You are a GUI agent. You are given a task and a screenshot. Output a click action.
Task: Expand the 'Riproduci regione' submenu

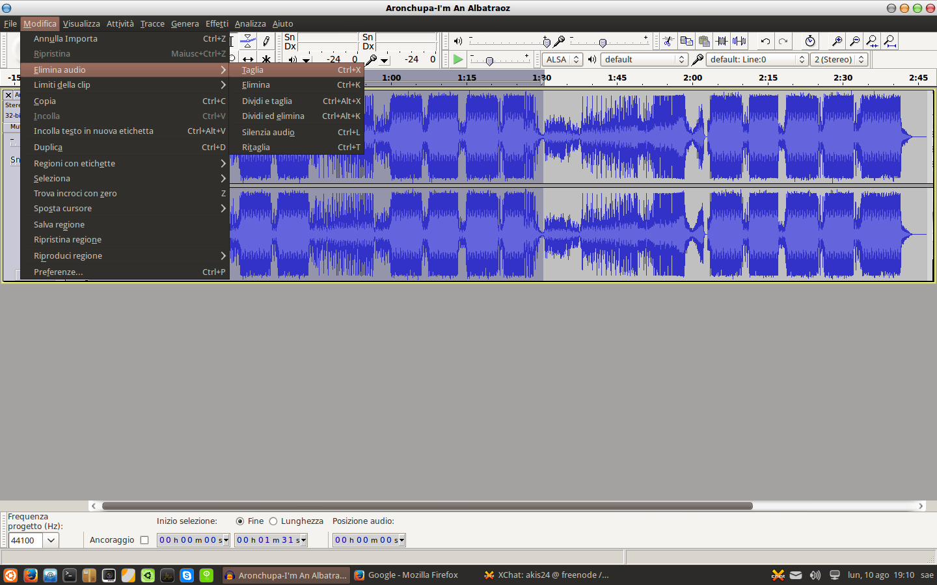(125, 256)
